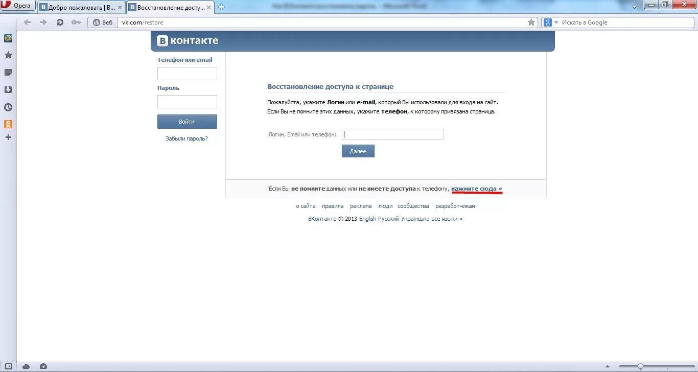Add a panel with the sidebar plus
Image resolution: width=698 pixels, height=372 pixels.
[8, 137]
